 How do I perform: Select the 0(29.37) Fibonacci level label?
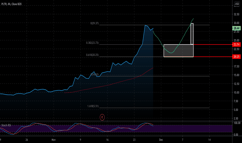click(x=95, y=23)
